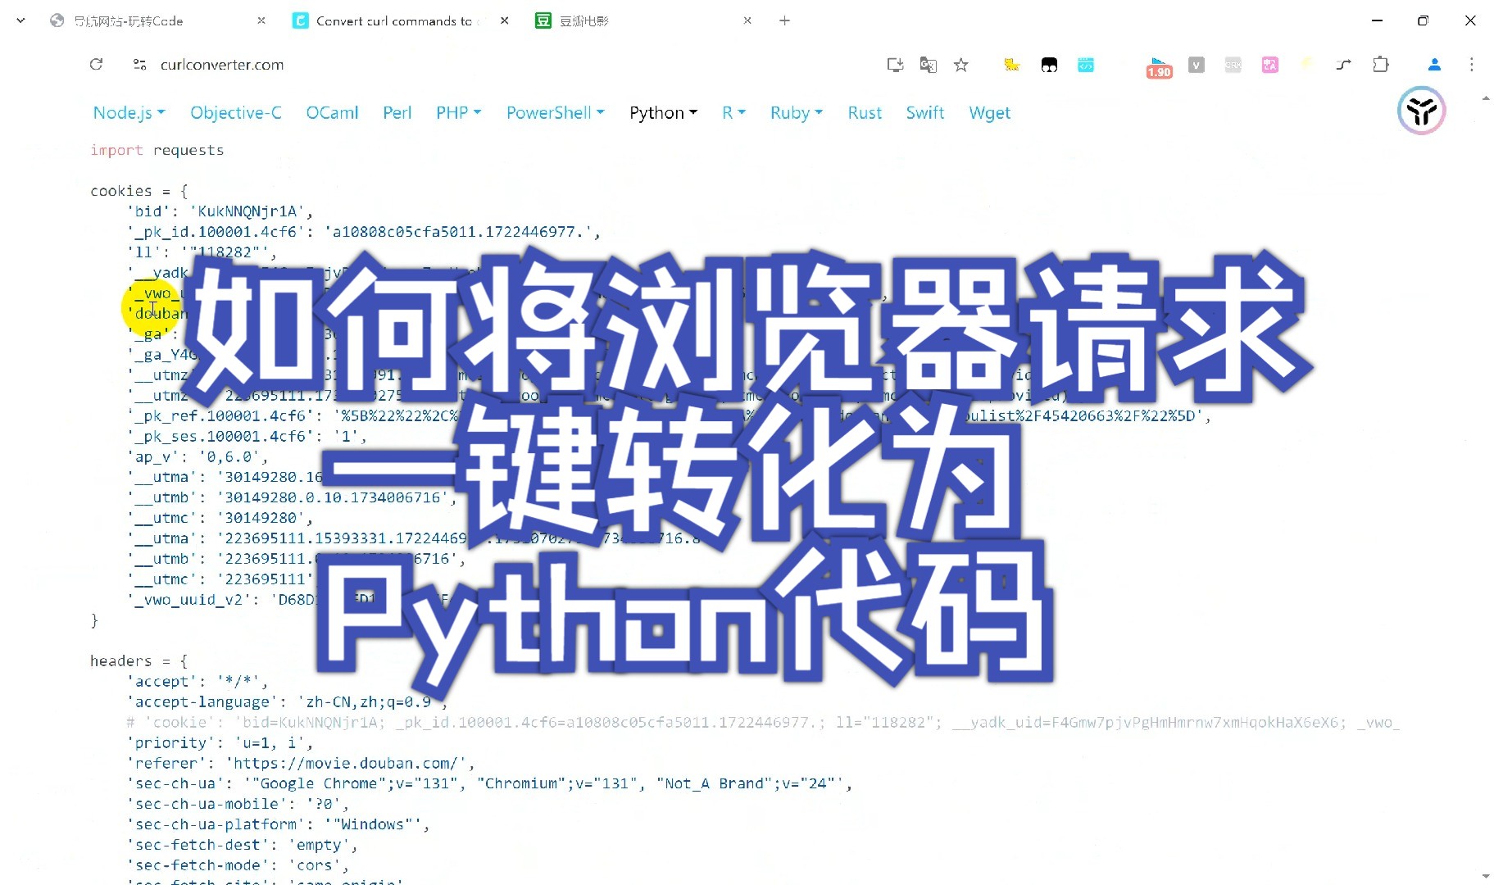Screen dimensions: 1494x885
Task: Click the address bar URL curlconverter.com
Action: click(x=222, y=65)
